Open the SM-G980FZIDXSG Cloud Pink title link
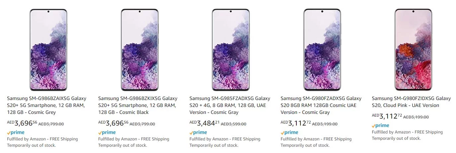The height and width of the screenshot is (153, 456). 411,102
